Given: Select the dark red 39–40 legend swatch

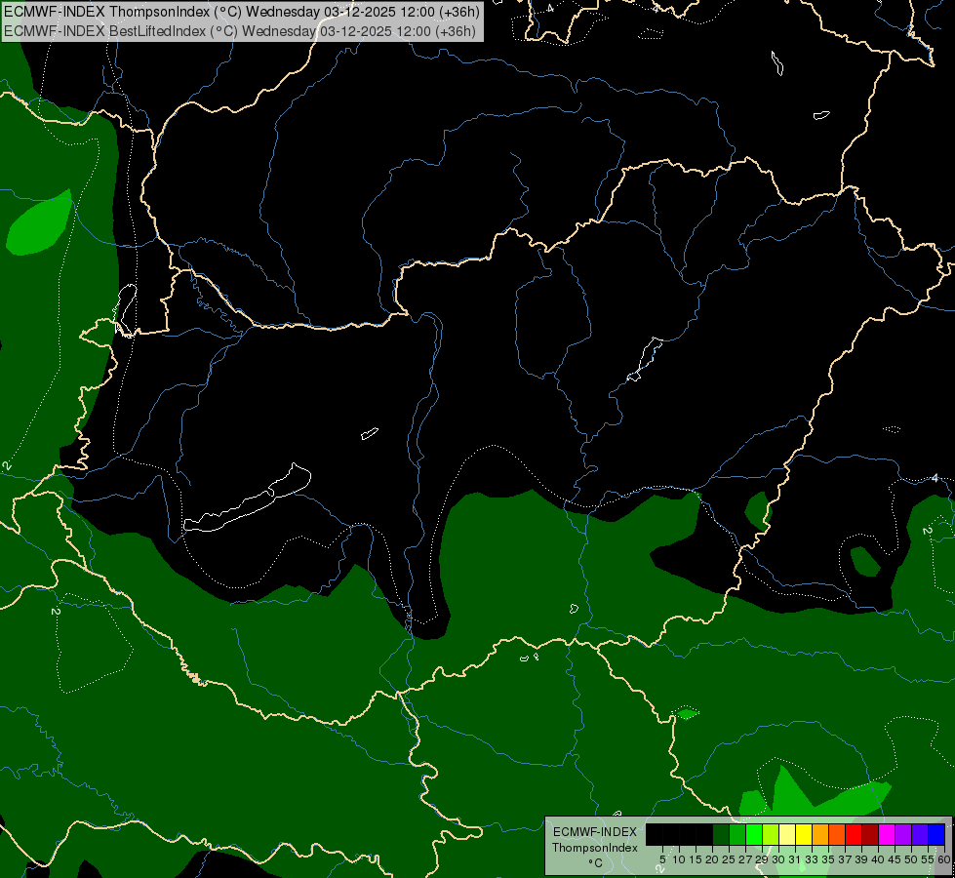Looking at the screenshot, I should tap(870, 834).
